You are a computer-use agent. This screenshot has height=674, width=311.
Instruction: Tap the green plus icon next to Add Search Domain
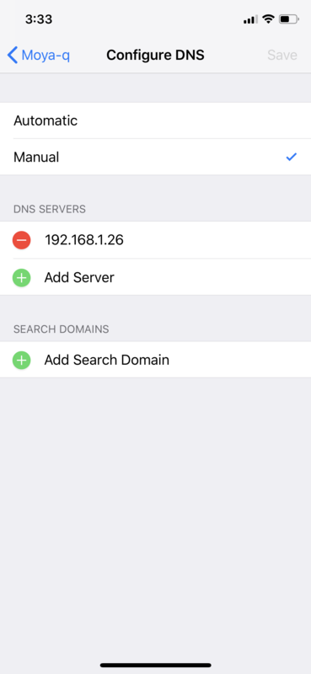pyautogui.click(x=22, y=360)
